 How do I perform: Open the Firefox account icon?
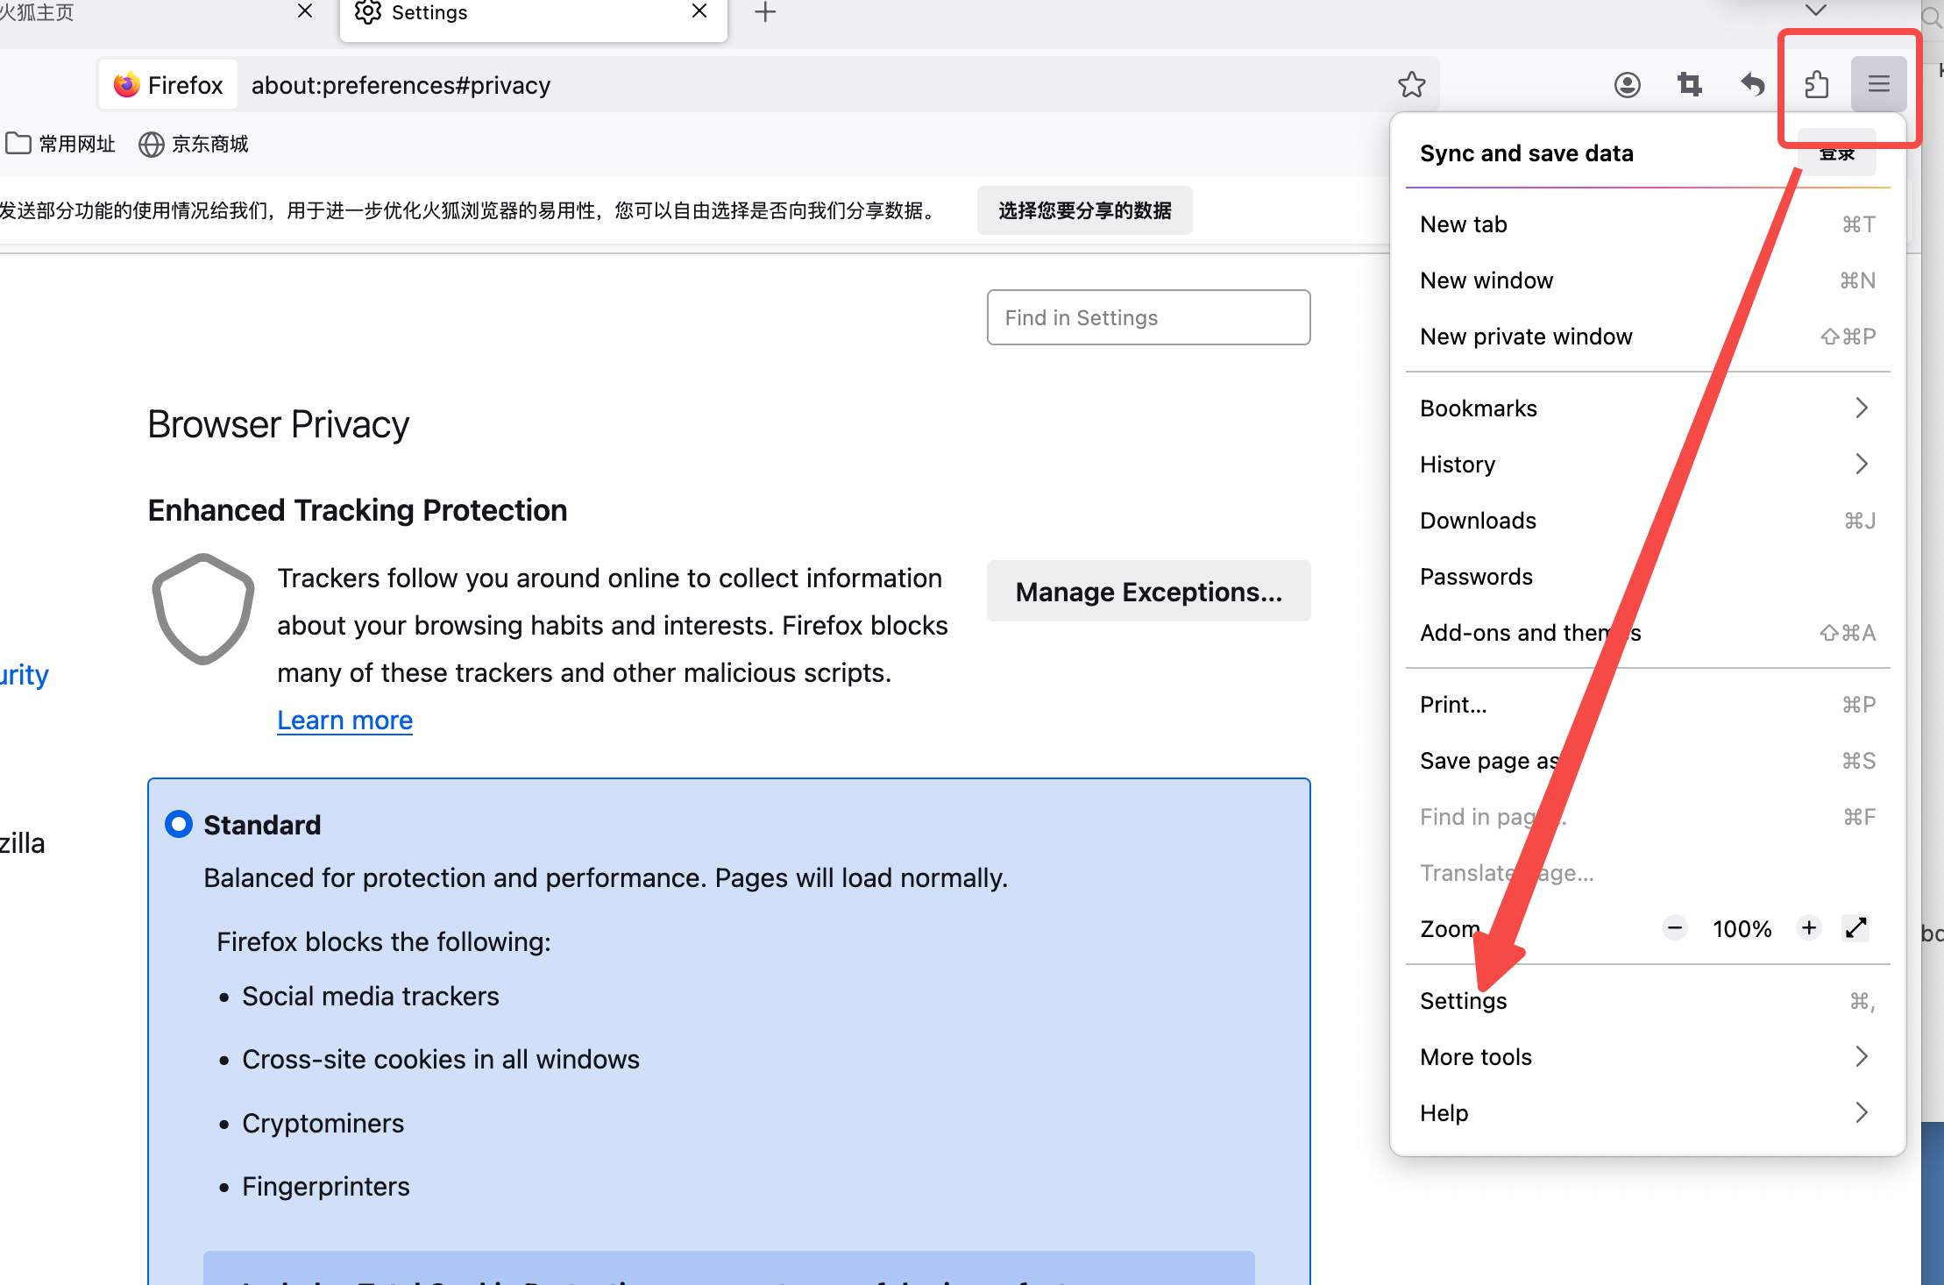(x=1627, y=85)
